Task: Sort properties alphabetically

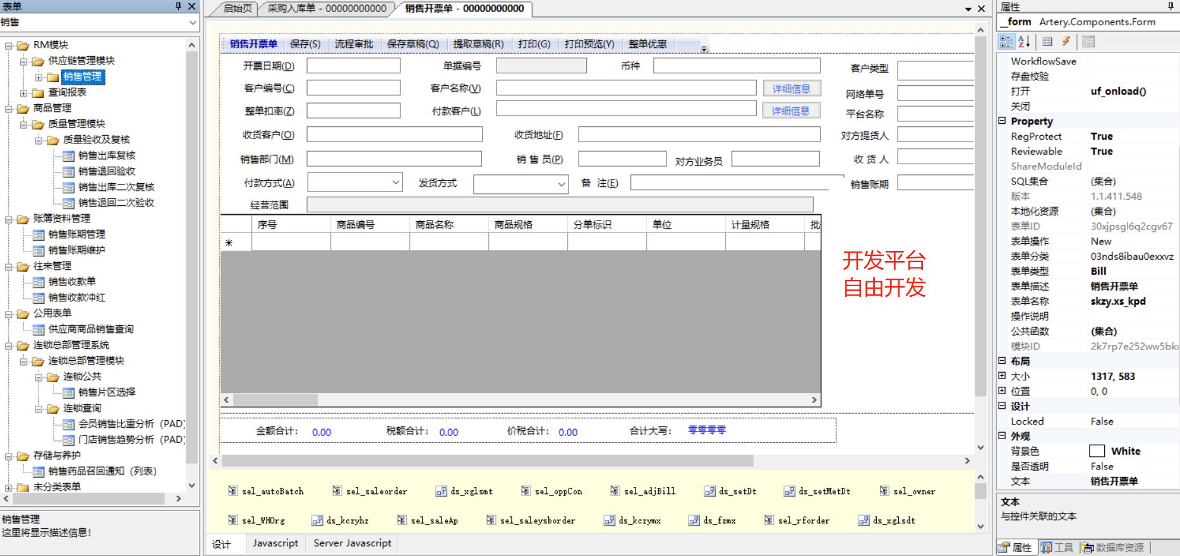Action: [x=1024, y=42]
